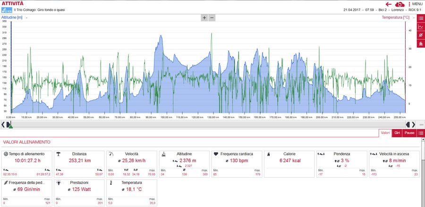Select the 130 bpm heart rate value
Image resolution: width=425 pixels, height=207 pixels.
pos(239,161)
